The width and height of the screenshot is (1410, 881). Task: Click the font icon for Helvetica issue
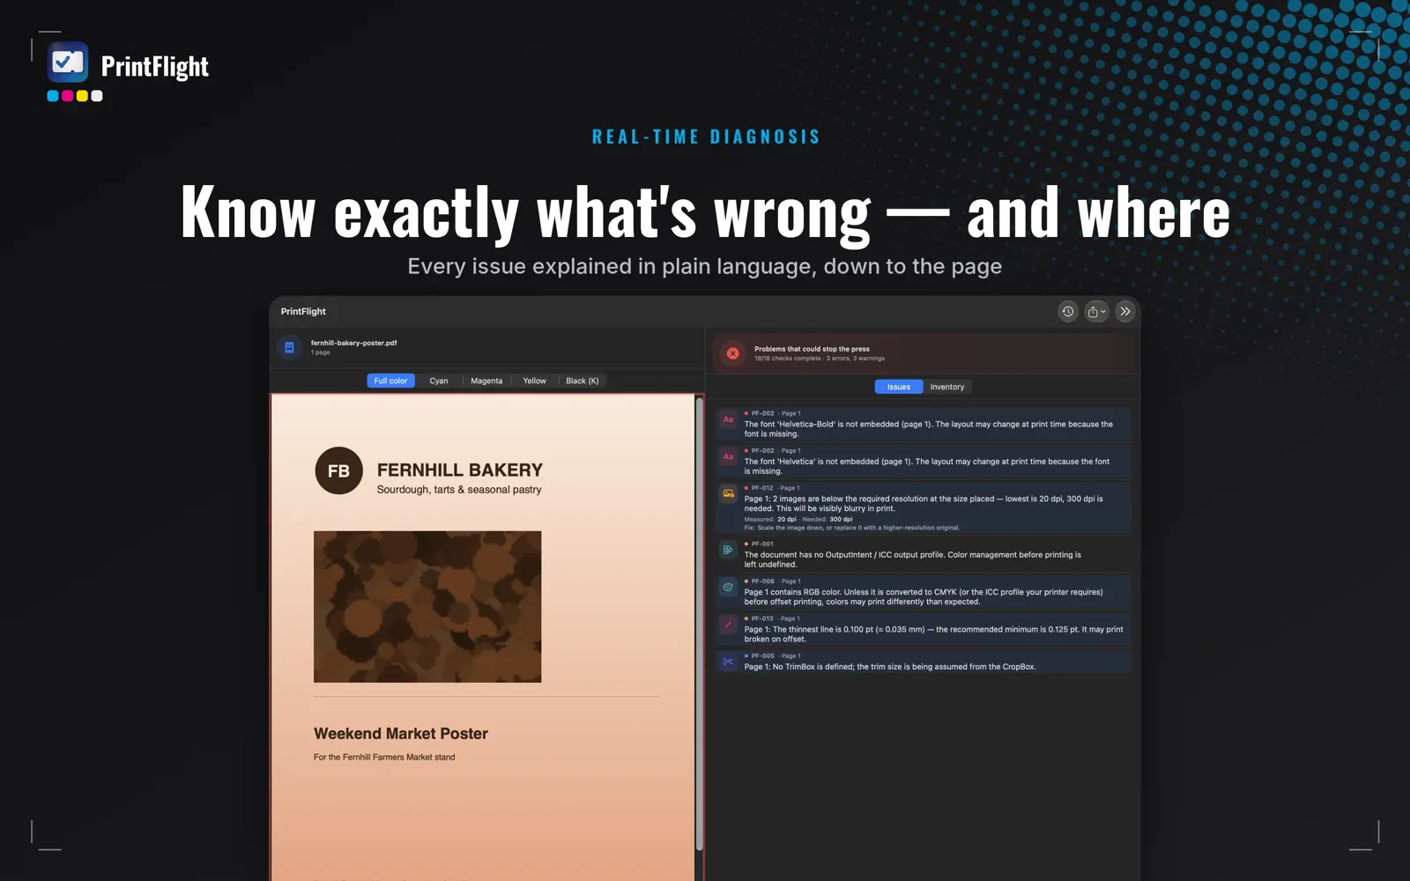[x=728, y=457]
